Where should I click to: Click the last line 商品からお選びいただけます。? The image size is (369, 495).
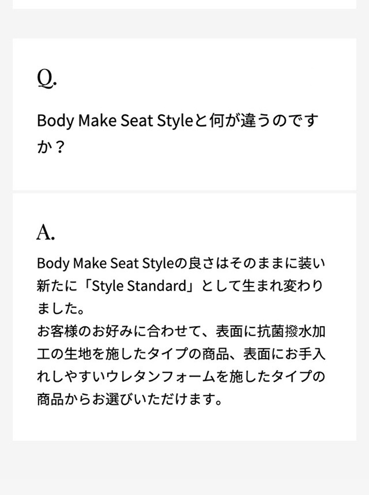pyautogui.click(x=130, y=399)
